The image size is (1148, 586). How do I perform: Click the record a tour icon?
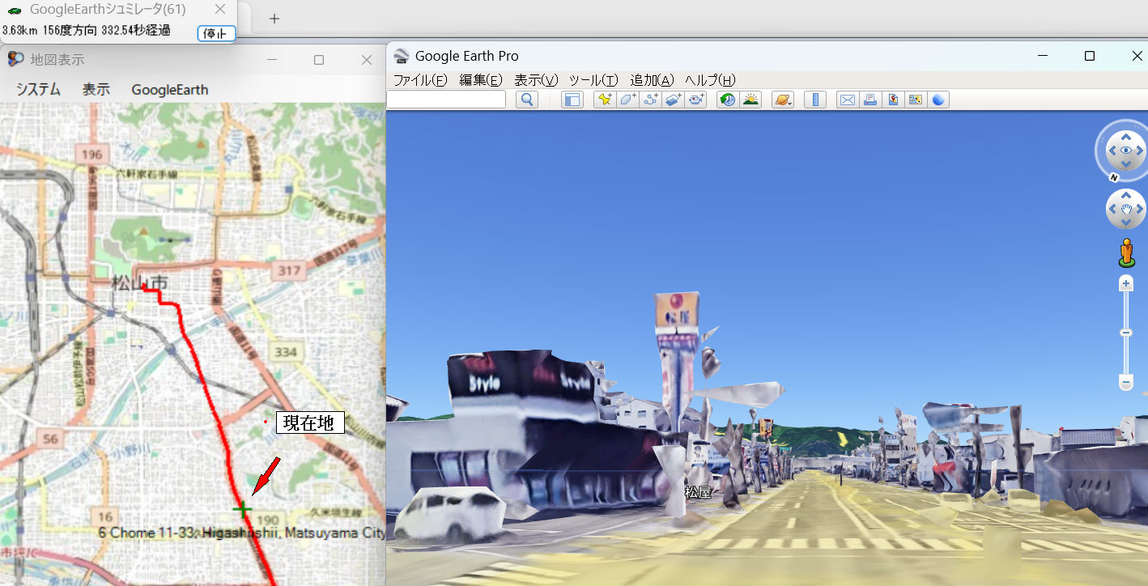point(695,100)
